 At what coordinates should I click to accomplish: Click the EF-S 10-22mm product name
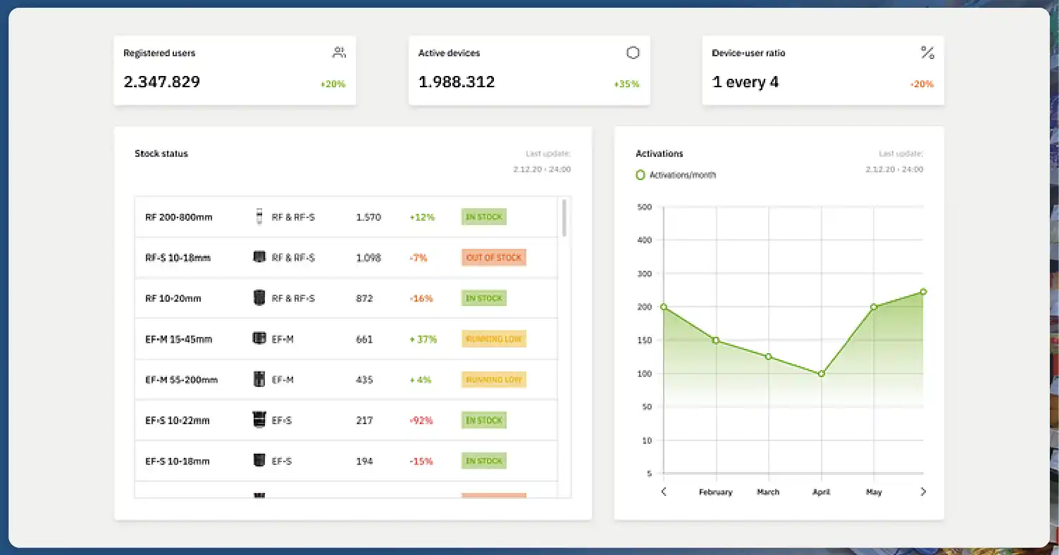(178, 421)
